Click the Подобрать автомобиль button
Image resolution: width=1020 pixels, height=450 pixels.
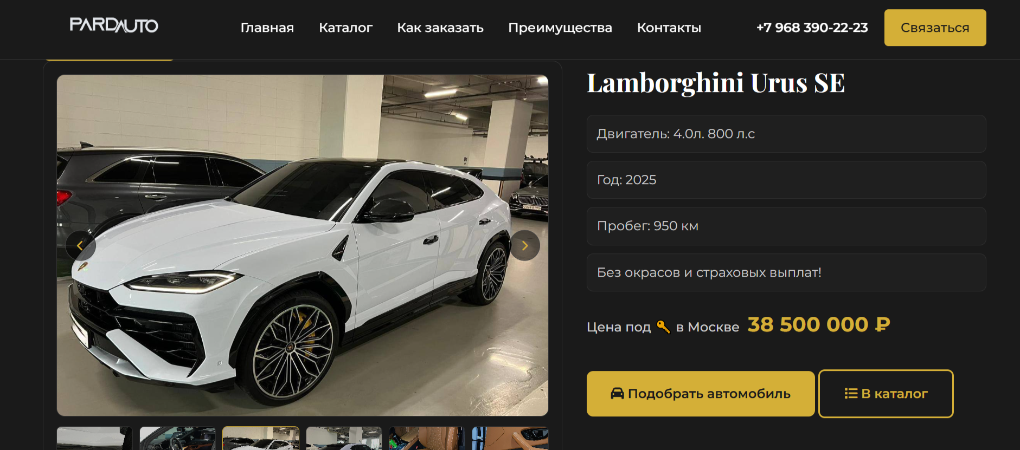coord(701,394)
